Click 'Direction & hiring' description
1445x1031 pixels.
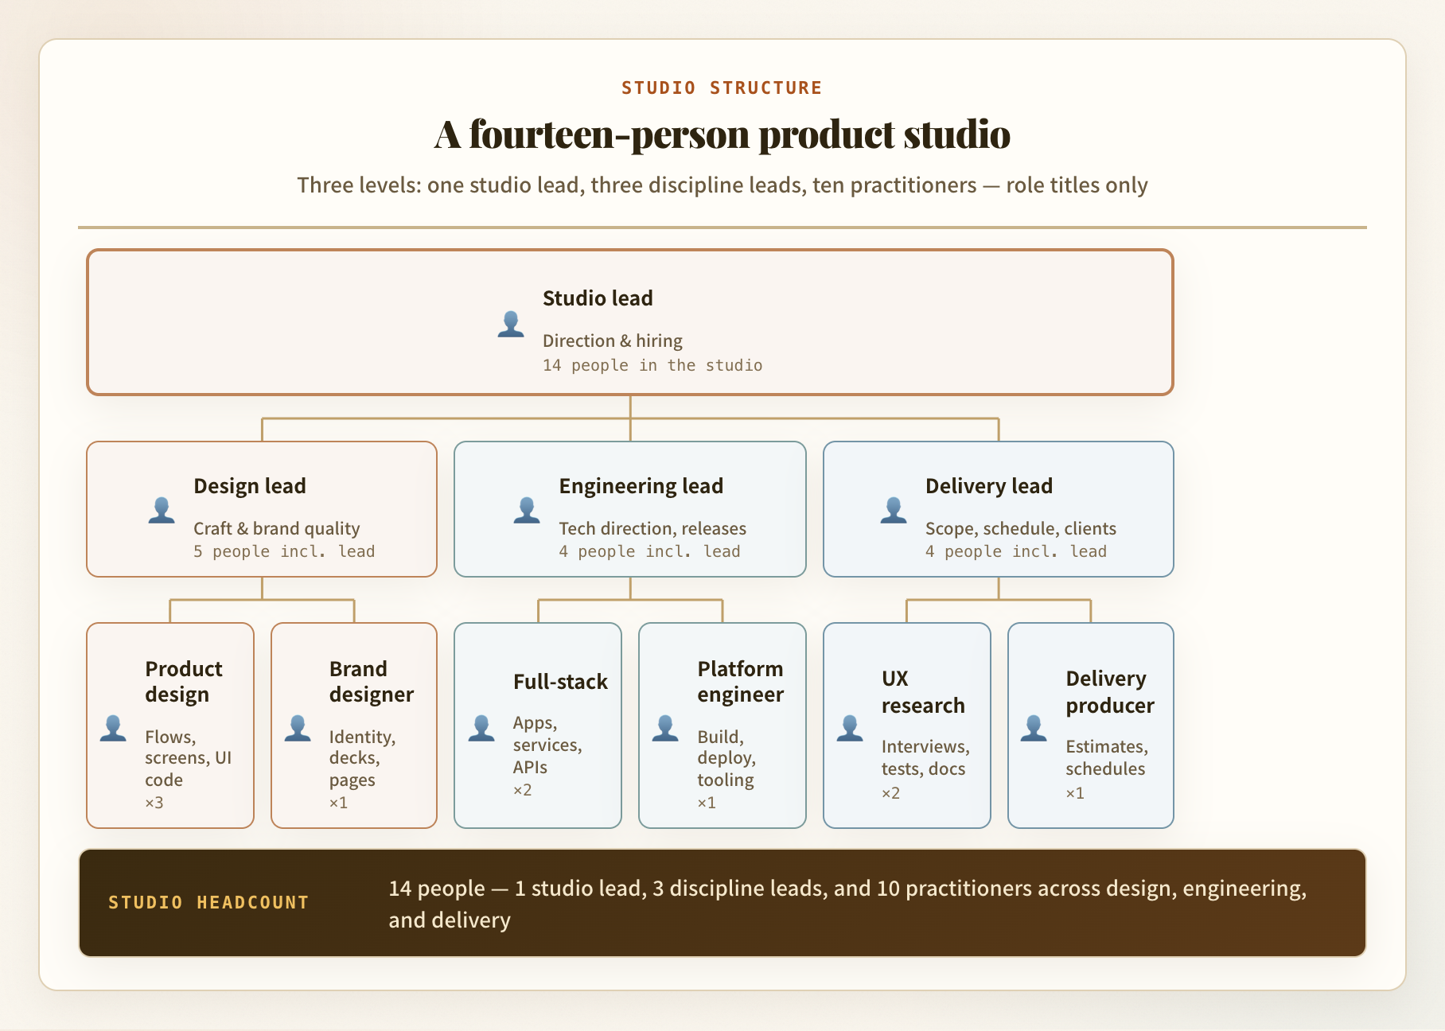tap(613, 340)
